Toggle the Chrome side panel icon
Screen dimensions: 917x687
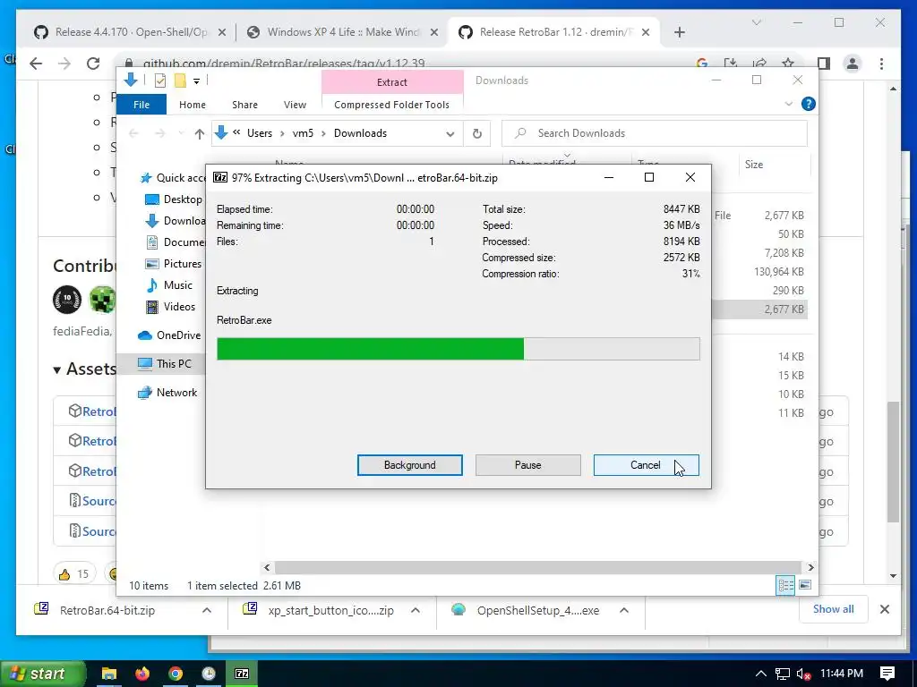pyautogui.click(x=824, y=64)
